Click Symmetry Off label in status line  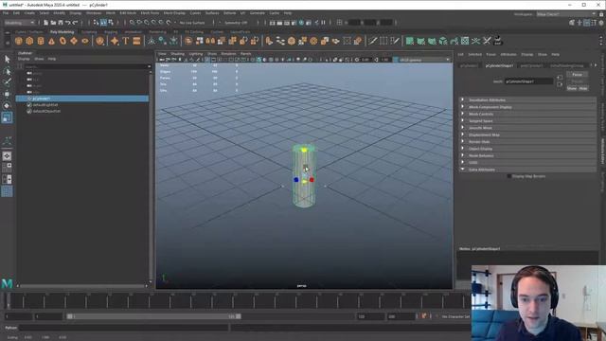236,23
